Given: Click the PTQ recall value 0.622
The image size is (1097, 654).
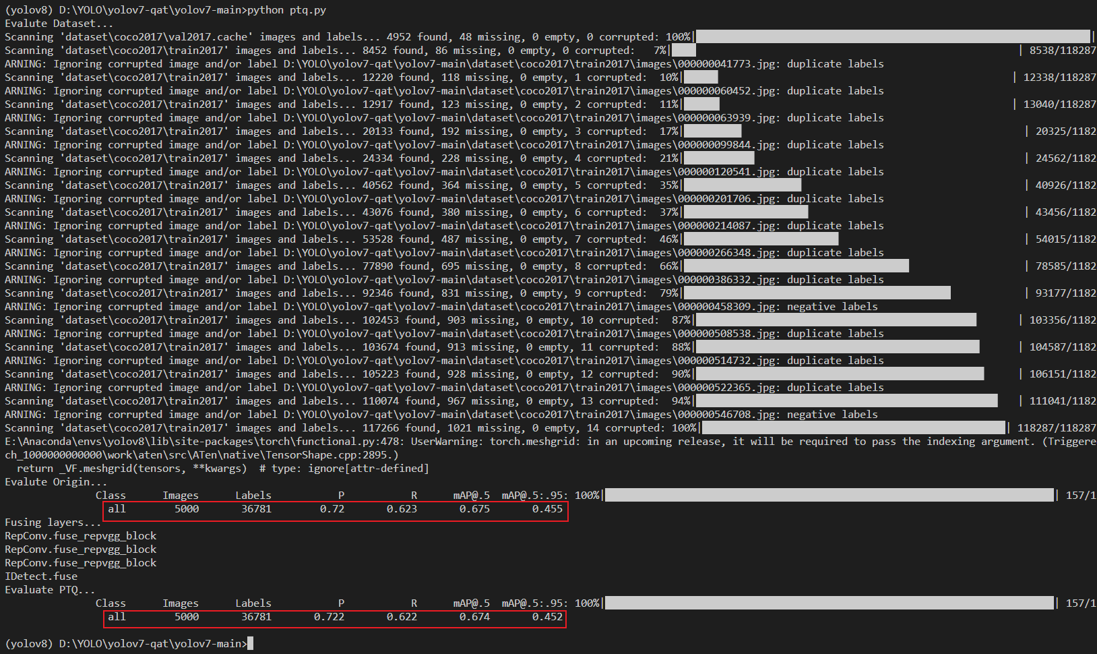Looking at the screenshot, I should click(402, 617).
